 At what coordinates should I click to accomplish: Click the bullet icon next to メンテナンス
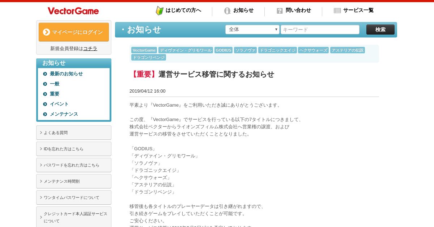coord(45,114)
